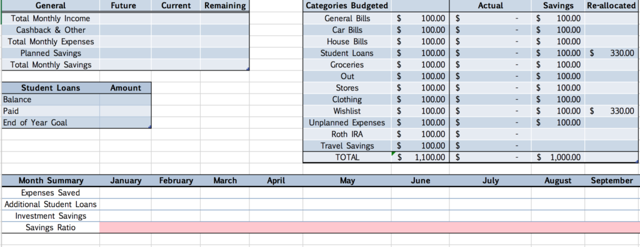Select the TOTAL savings 1,000.00 cell

(x=558, y=157)
